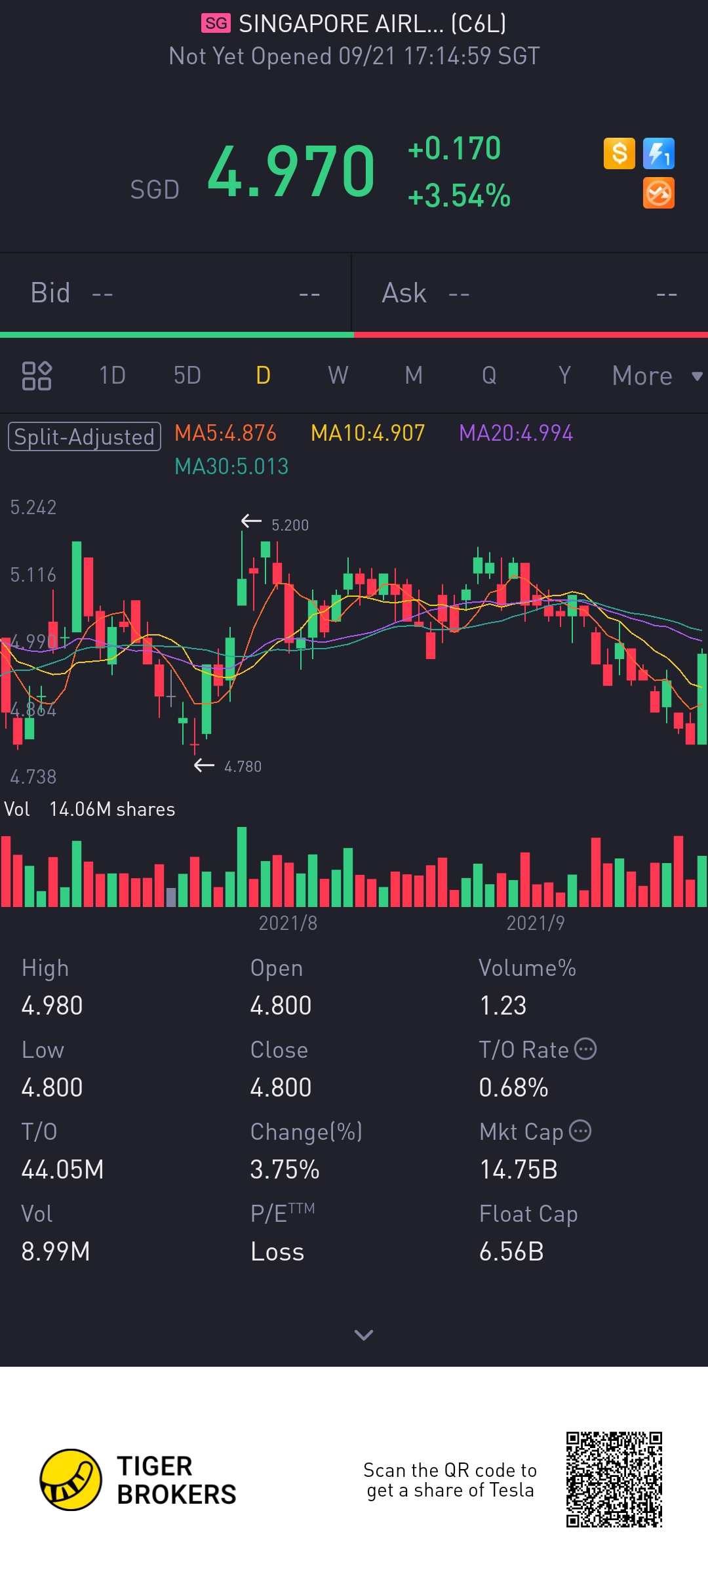Select the monthly M chart tab
This screenshot has height=1593, width=708.
414,376
